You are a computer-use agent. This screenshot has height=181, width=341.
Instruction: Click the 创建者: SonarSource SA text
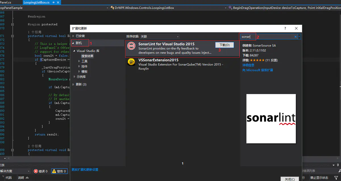[x=259, y=46]
